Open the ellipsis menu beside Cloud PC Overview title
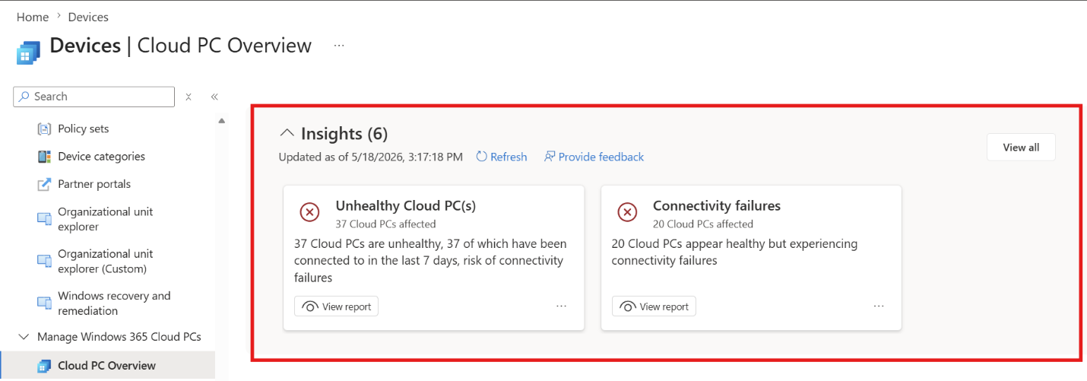This screenshot has height=381, width=1087. (x=339, y=46)
